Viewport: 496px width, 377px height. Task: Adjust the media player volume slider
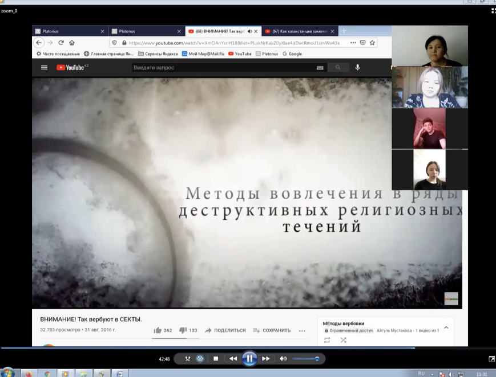(306, 359)
